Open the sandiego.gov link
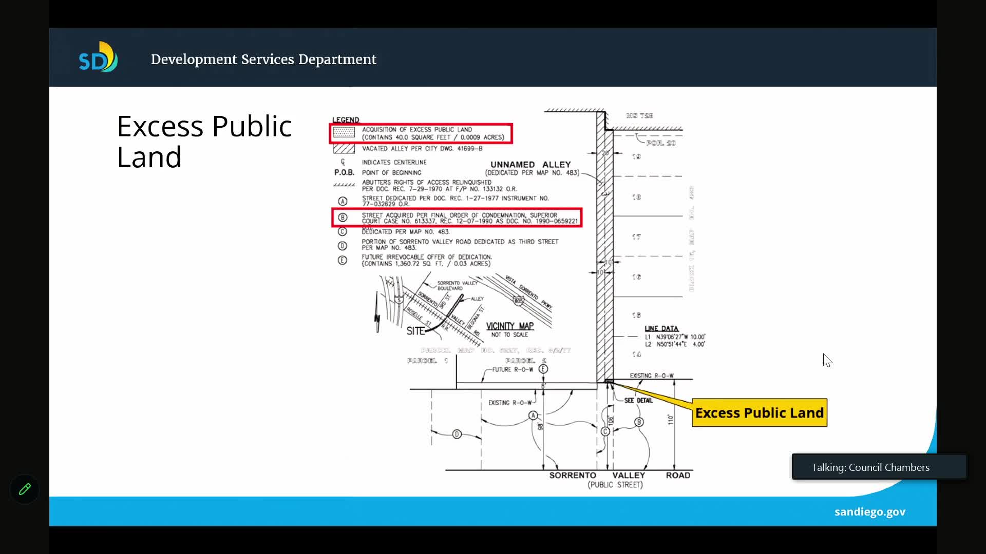Viewport: 986px width, 554px height. (869, 512)
